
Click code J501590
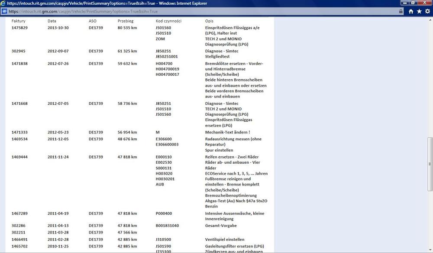pos(163,247)
